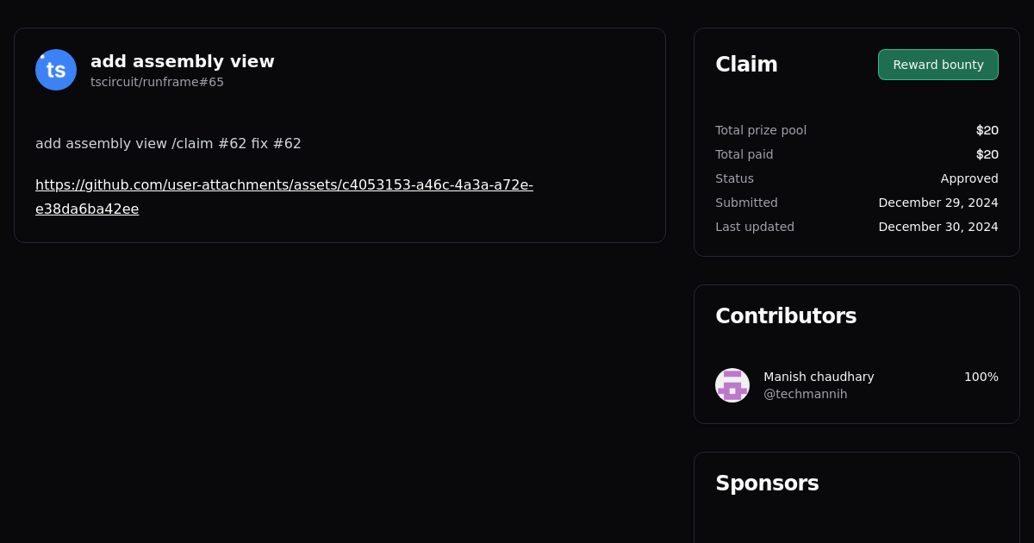
Task: Click the tscircuit "ts" avatar icon
Action: point(56,70)
